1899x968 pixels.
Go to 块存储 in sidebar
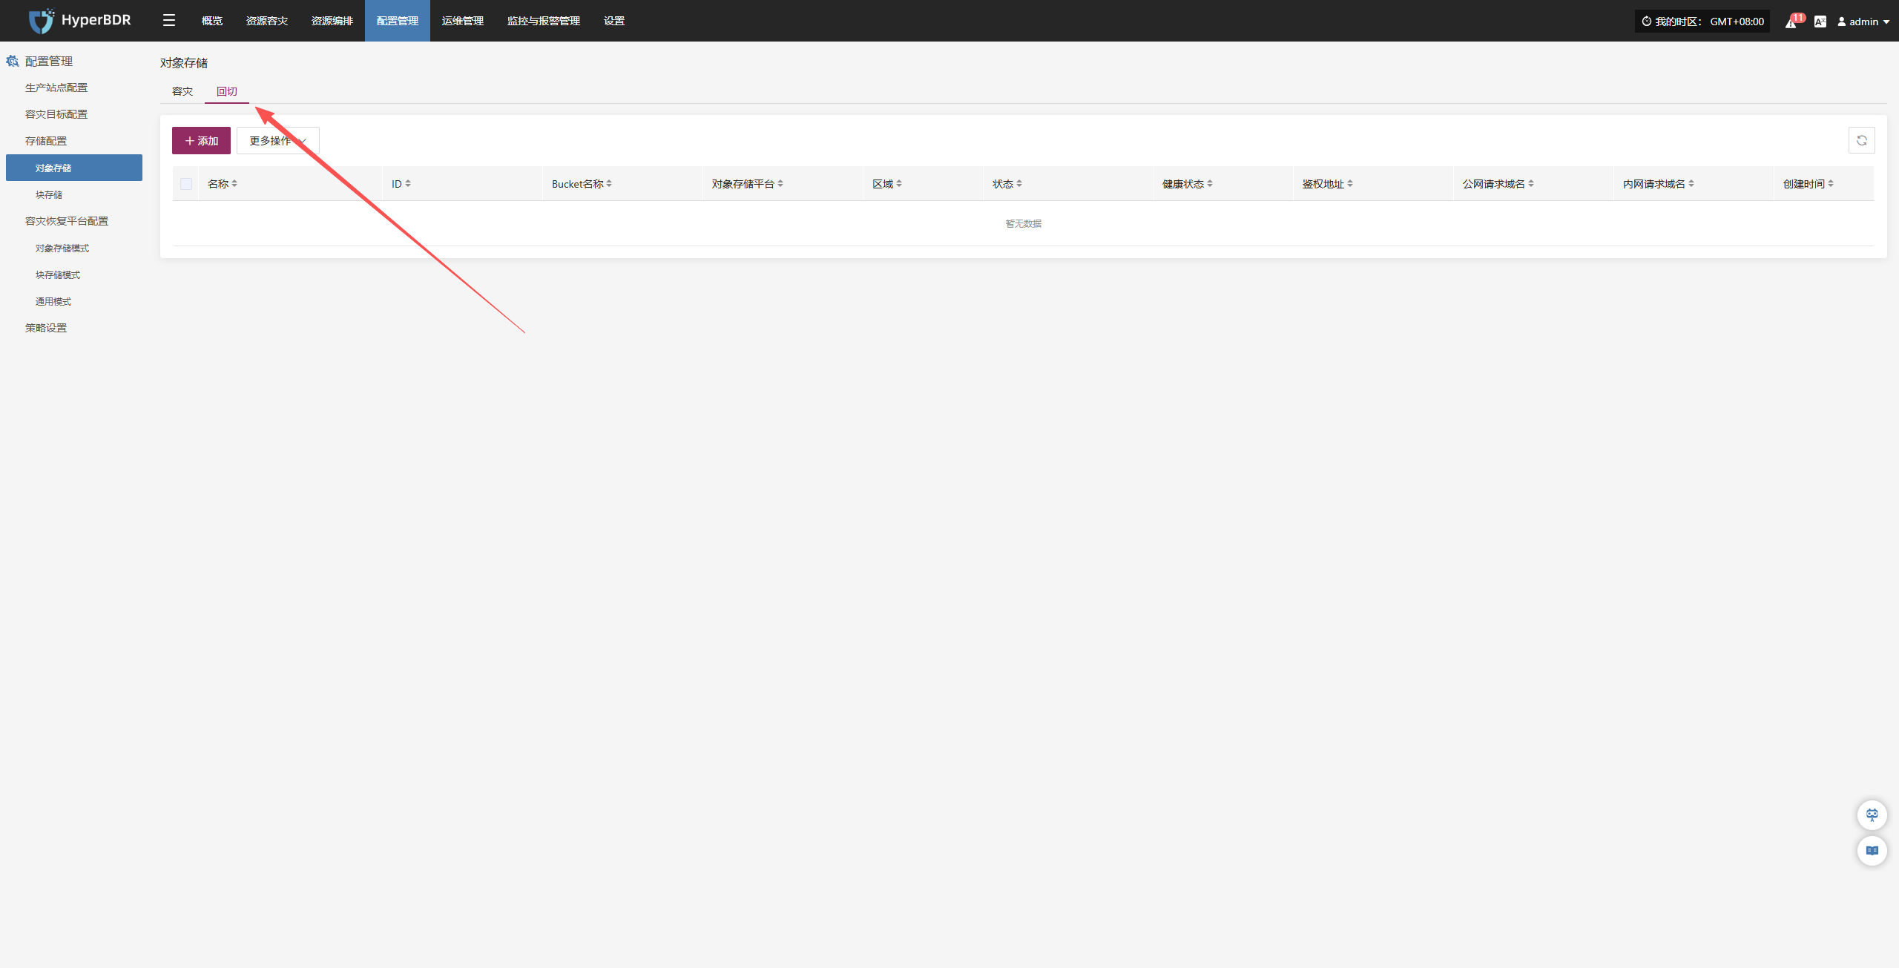coord(49,194)
